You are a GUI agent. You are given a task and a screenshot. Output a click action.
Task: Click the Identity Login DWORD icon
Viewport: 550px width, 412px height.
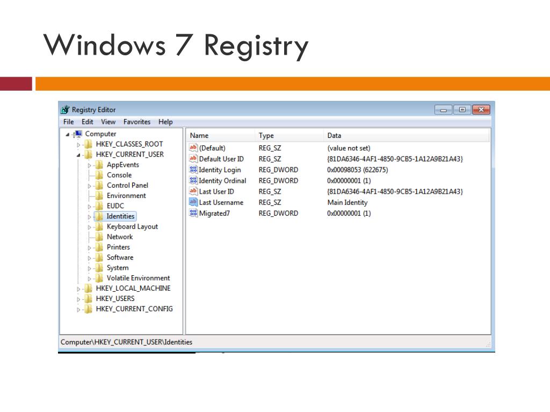pyautogui.click(x=193, y=170)
